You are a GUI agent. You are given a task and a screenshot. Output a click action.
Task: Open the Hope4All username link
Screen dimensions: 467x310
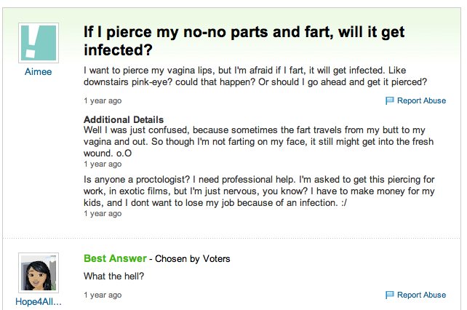pos(38,302)
